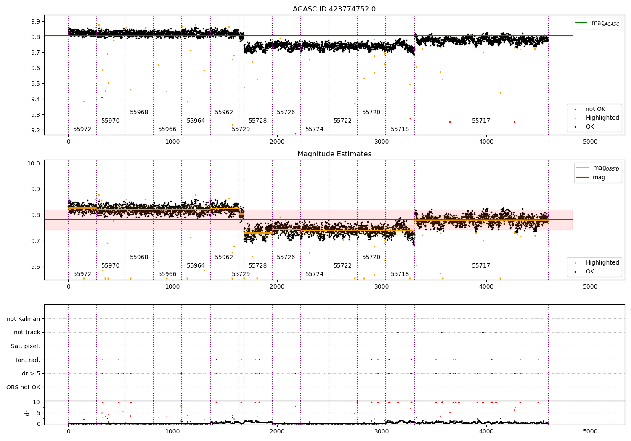This screenshot has width=631, height=441.
Task: Click obsid label 55962 in the top plot
Action: pyautogui.click(x=224, y=113)
